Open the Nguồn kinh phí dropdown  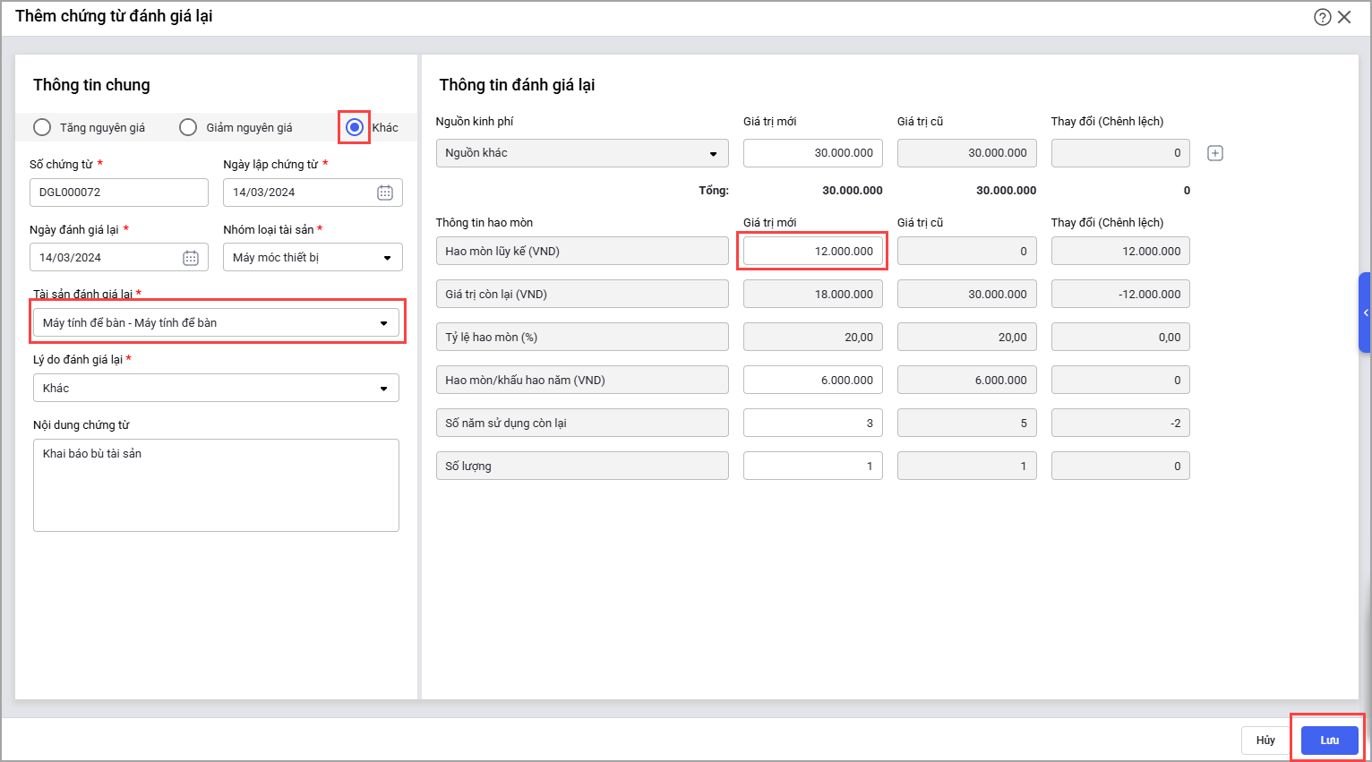[582, 153]
